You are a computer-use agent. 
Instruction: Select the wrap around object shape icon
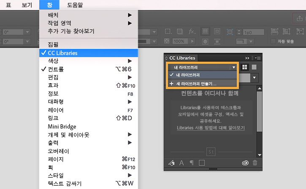coord(205,42)
